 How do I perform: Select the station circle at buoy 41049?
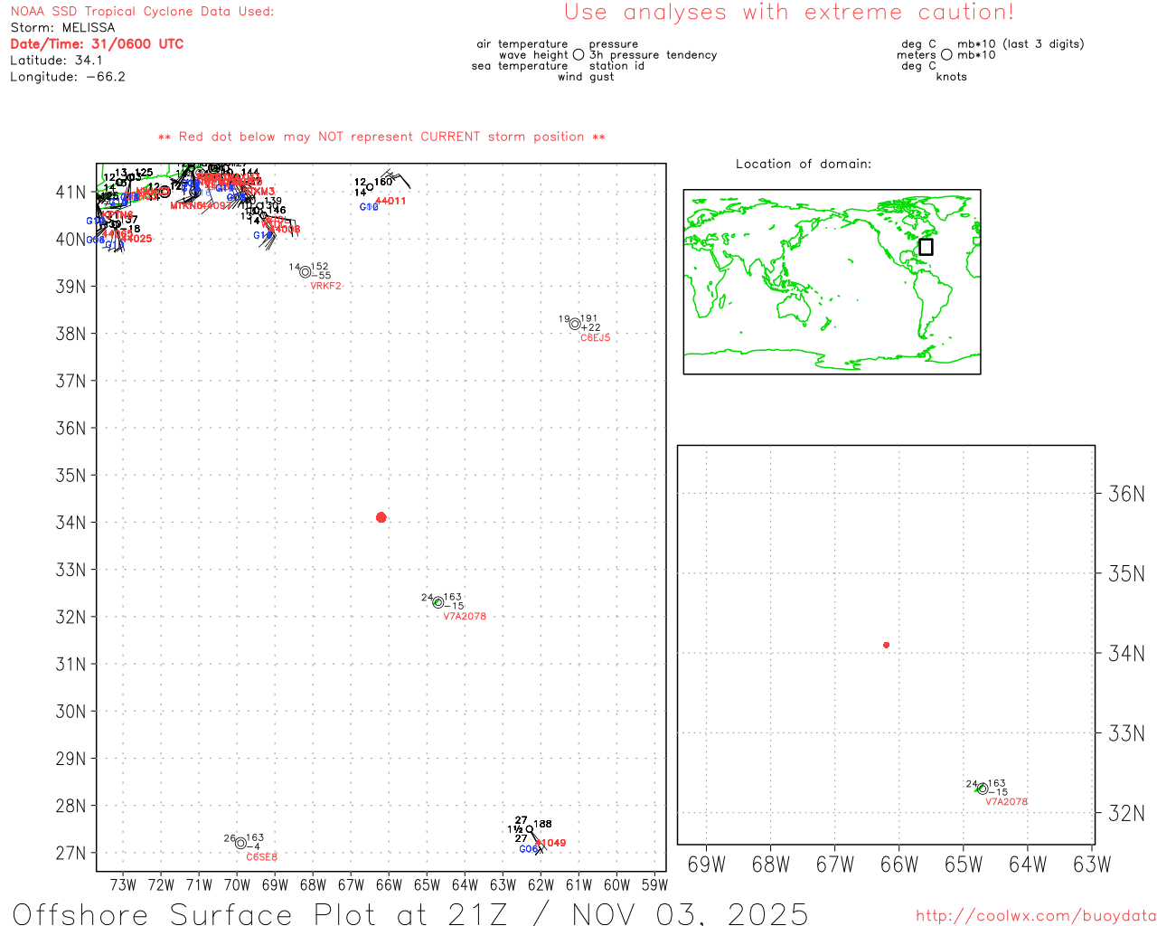click(530, 829)
